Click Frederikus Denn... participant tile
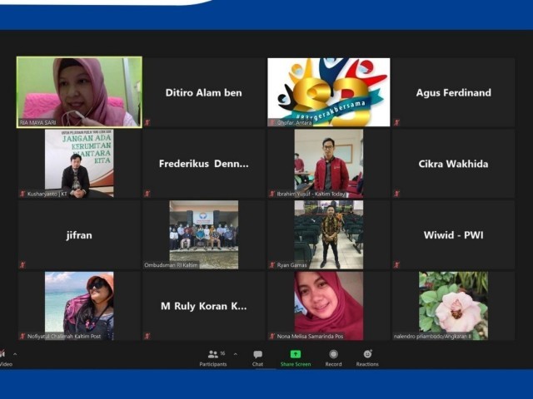The image size is (533, 399). (203, 164)
